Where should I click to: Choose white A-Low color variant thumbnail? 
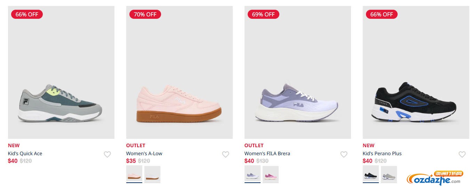pos(152,174)
